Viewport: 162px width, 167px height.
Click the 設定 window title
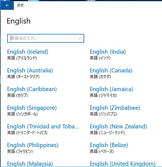point(20,5)
